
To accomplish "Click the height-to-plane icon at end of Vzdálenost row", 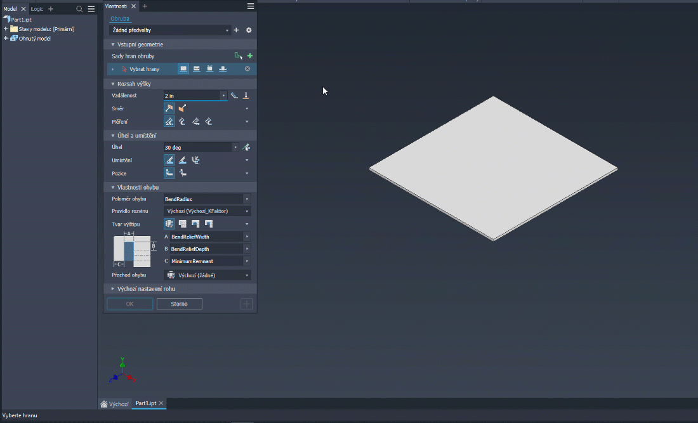I will click(246, 95).
